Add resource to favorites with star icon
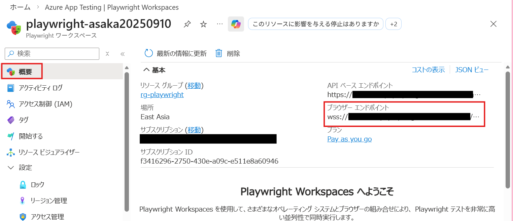 click(x=203, y=24)
